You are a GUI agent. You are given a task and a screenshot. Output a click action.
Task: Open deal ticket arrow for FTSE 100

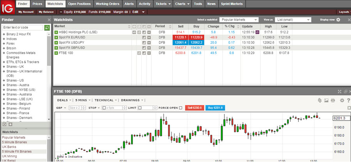click(56, 53)
